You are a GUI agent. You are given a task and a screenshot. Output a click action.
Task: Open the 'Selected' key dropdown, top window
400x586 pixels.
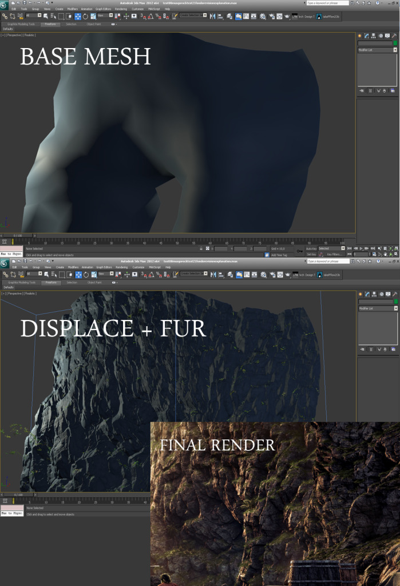point(331,248)
